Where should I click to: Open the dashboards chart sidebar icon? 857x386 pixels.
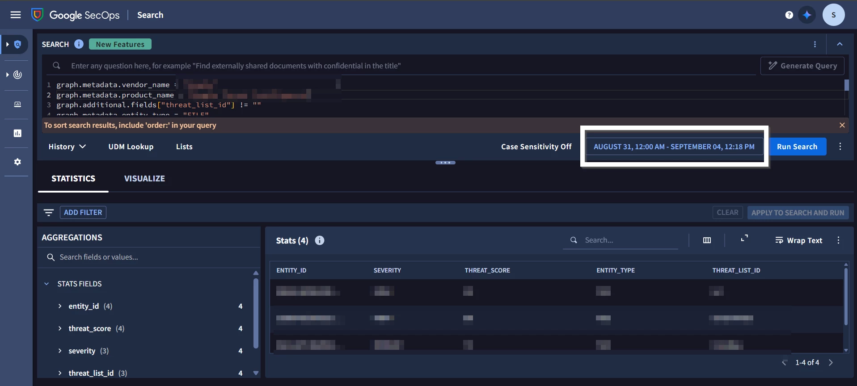pyautogui.click(x=17, y=133)
